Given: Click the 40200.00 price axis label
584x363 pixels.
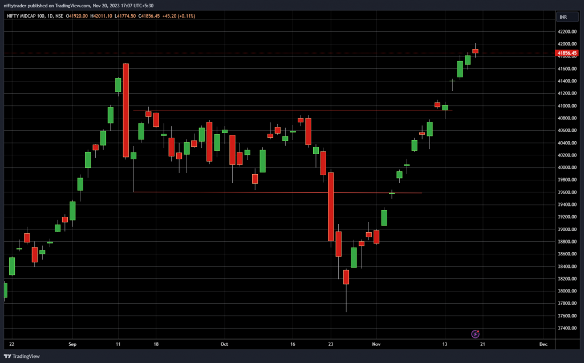Looking at the screenshot, I should pyautogui.click(x=567, y=155).
